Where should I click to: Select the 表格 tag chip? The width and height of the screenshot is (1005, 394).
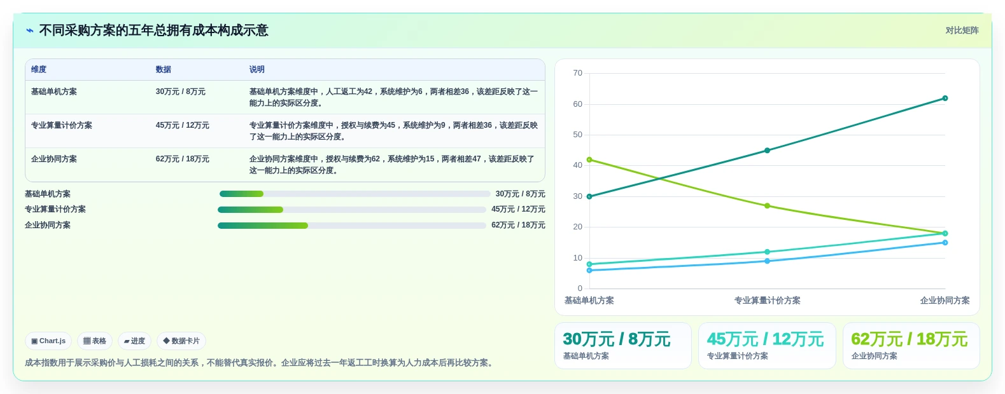[95, 341]
